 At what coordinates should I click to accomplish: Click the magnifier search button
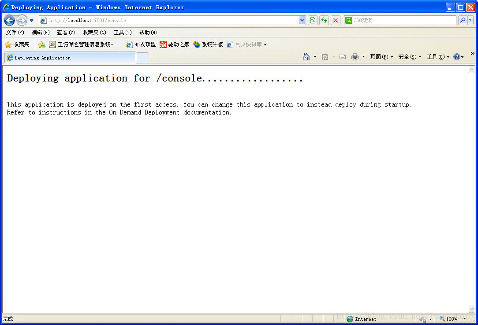[x=463, y=20]
